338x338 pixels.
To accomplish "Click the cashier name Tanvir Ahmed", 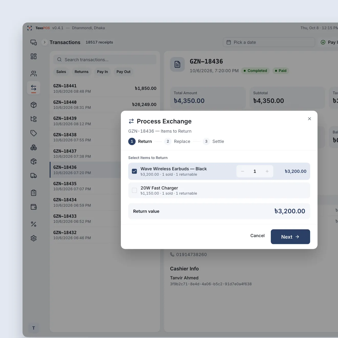I will [184, 278].
